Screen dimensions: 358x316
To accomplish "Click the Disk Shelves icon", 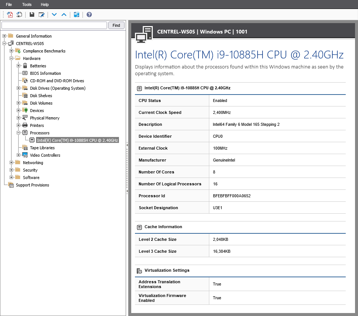I will click(x=25, y=95).
